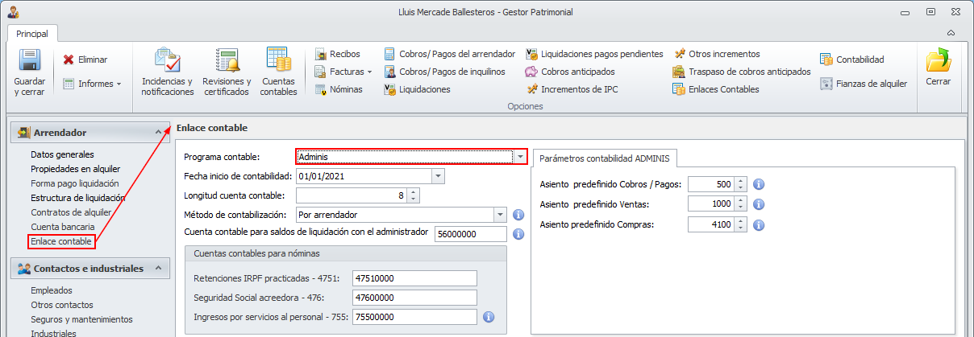Screen dimensions: 974x337
Task: Select Otros contactos in the sidebar
Action: 61,305
